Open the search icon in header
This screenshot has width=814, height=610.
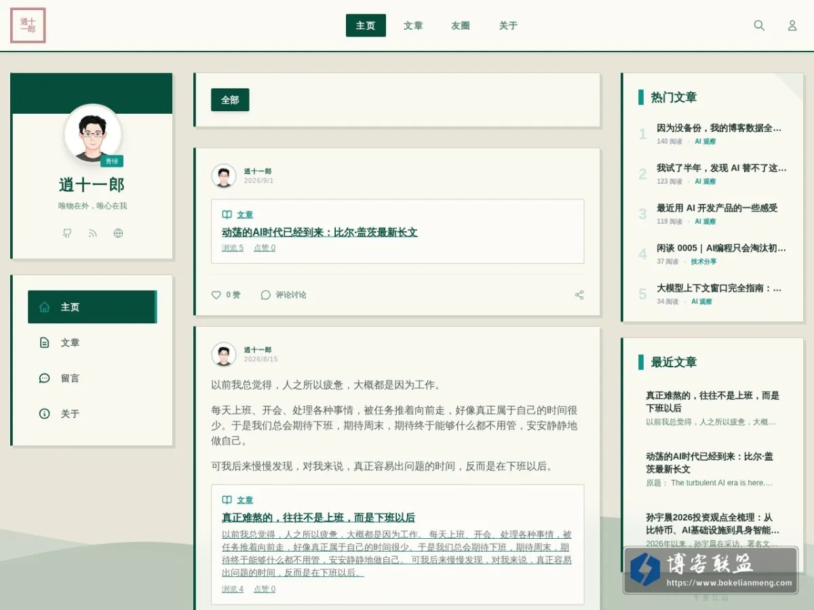coord(759,25)
